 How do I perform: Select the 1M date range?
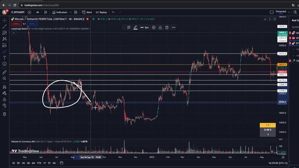pos(23,163)
